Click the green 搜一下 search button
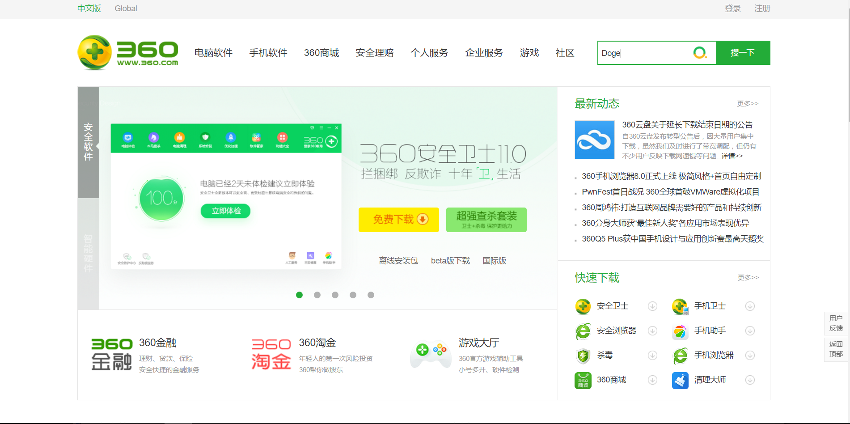This screenshot has height=424, width=850. [x=743, y=53]
